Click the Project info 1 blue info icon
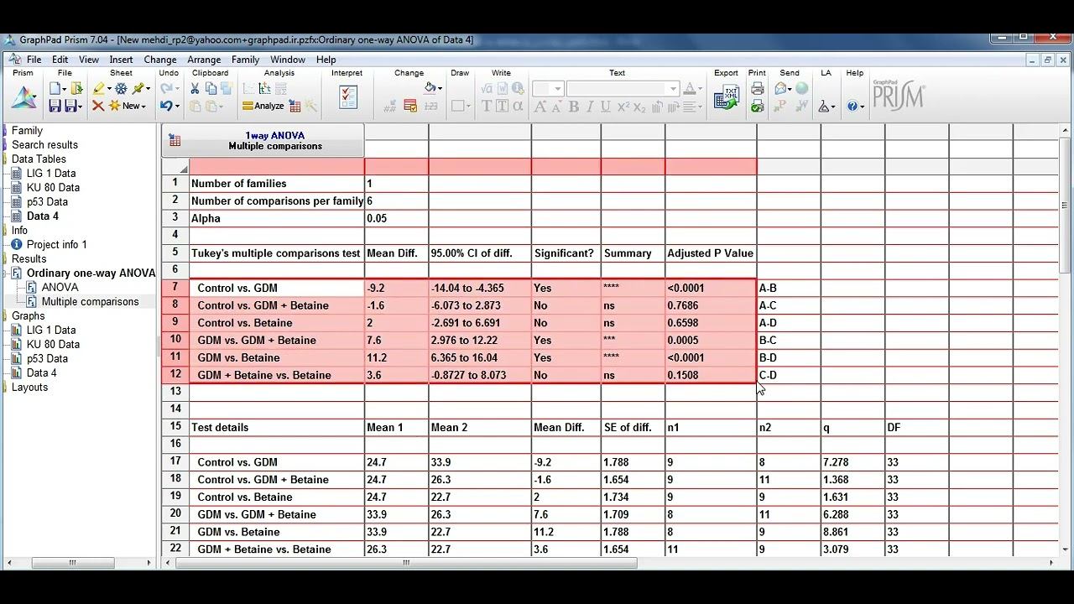Screen dimensions: 1074x604 point(17,244)
